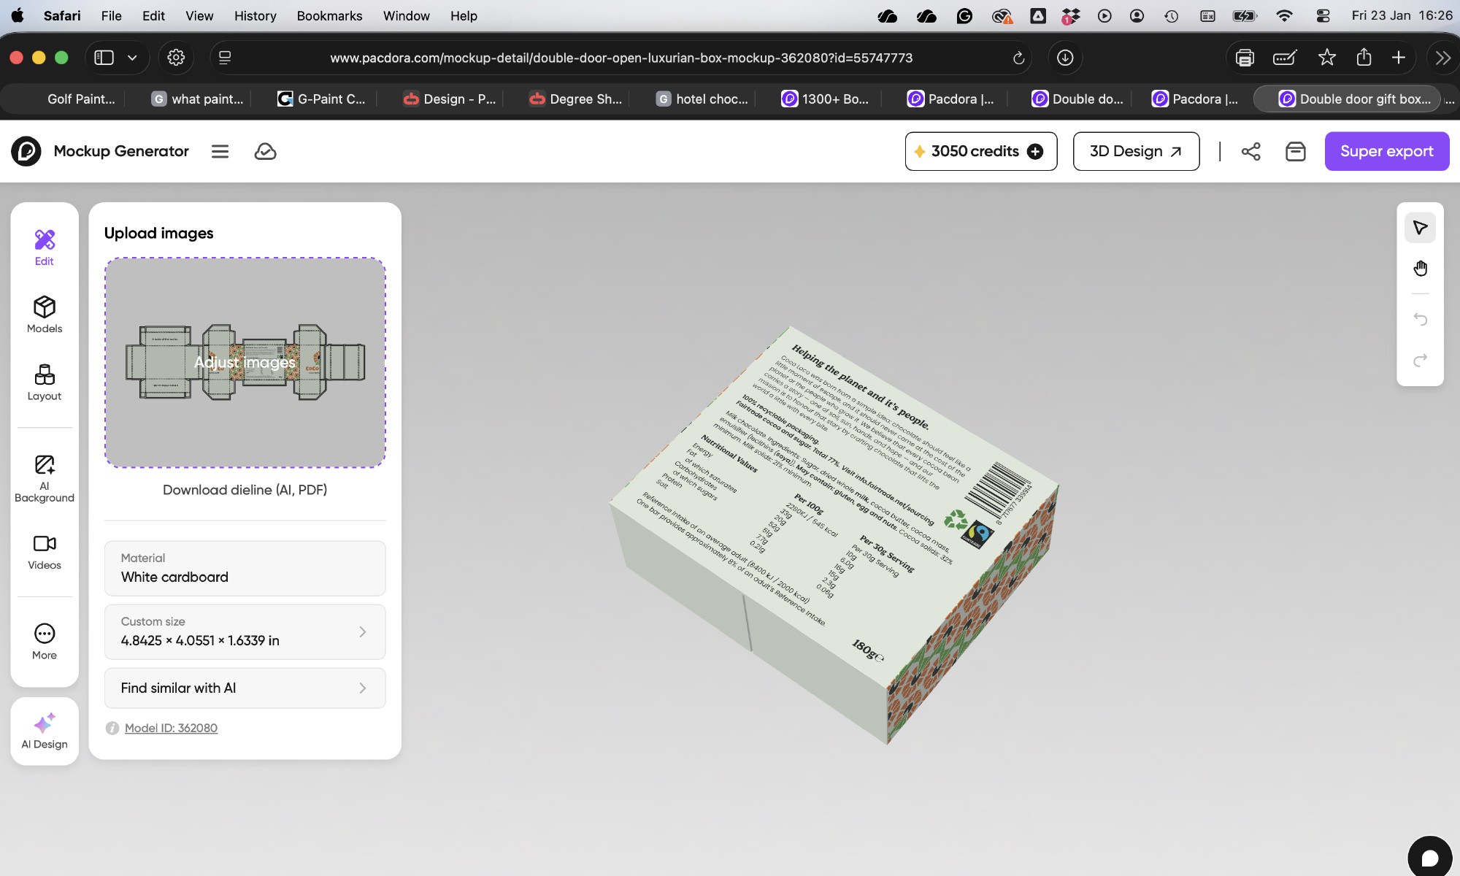Expand Find similar with AI
Screen dimensions: 1460x876
click(245, 688)
